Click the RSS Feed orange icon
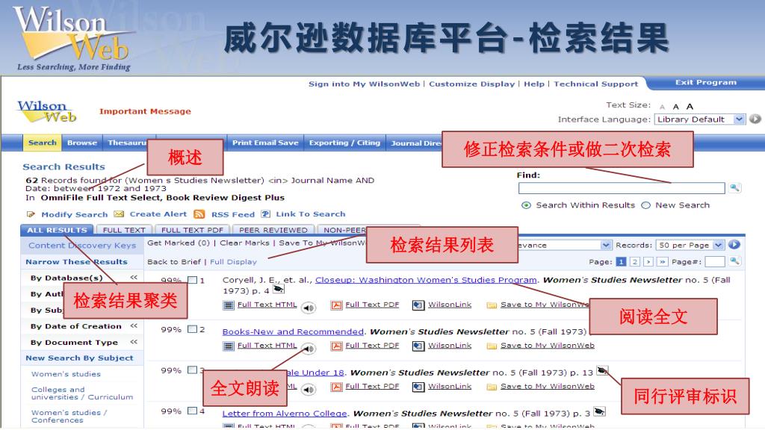This screenshot has height=430, width=765. click(x=199, y=214)
